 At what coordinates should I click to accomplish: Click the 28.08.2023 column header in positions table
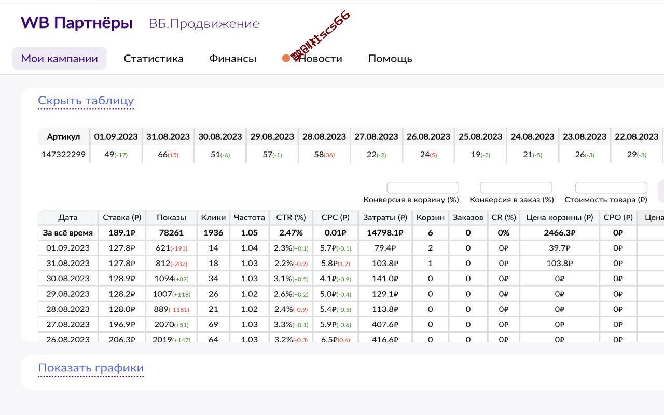click(x=324, y=137)
